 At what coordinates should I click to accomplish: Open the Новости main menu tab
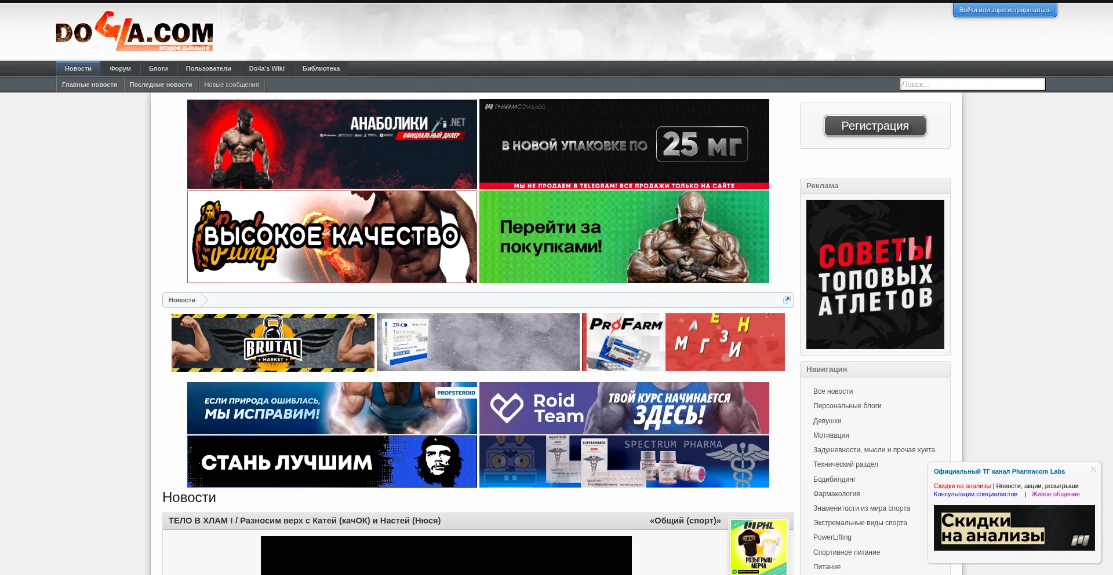pos(78,68)
